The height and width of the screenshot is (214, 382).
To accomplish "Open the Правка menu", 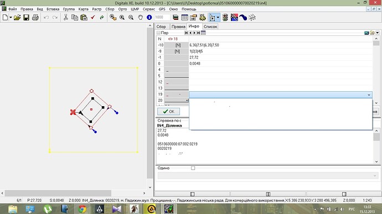I will [27, 9].
